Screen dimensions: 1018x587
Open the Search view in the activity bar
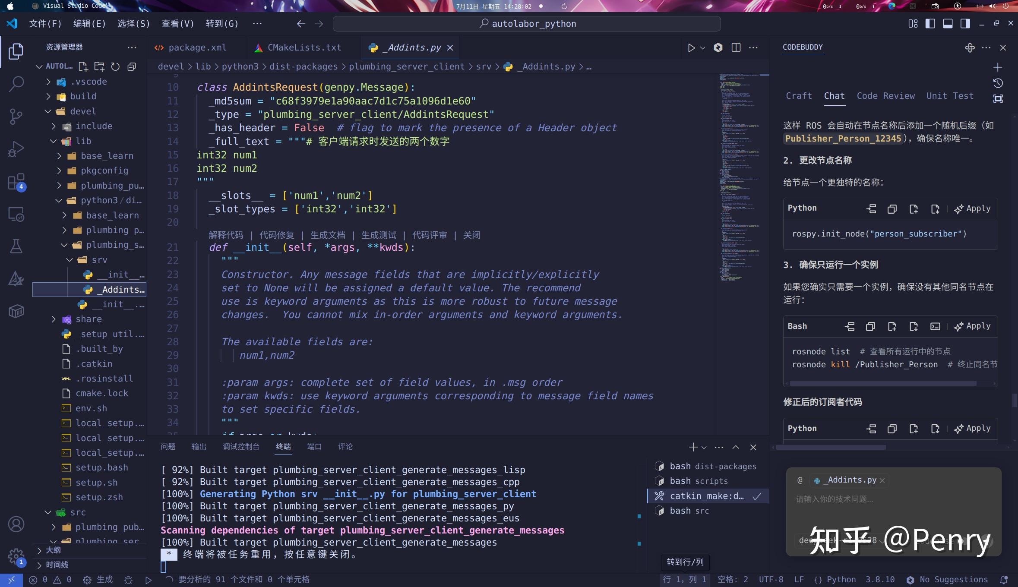point(16,84)
